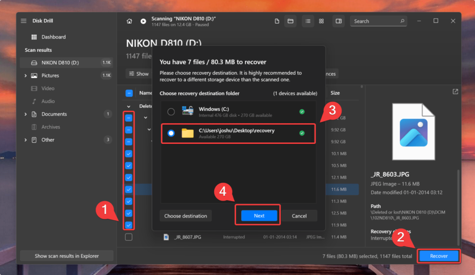The image size is (475, 275).
Task: Switch to folder view in the toolbar
Action: click(290, 21)
